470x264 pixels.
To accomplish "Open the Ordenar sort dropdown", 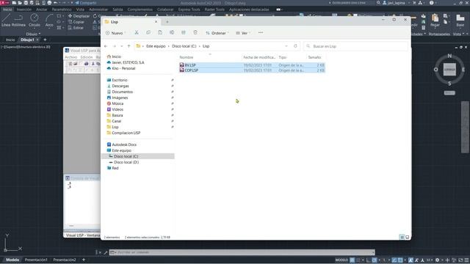I will click(x=217, y=33).
